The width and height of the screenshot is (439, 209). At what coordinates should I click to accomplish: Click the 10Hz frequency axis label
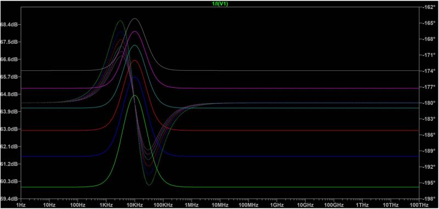pos(49,205)
